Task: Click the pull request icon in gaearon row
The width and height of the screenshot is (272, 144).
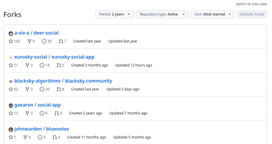Action: [x=57, y=113]
